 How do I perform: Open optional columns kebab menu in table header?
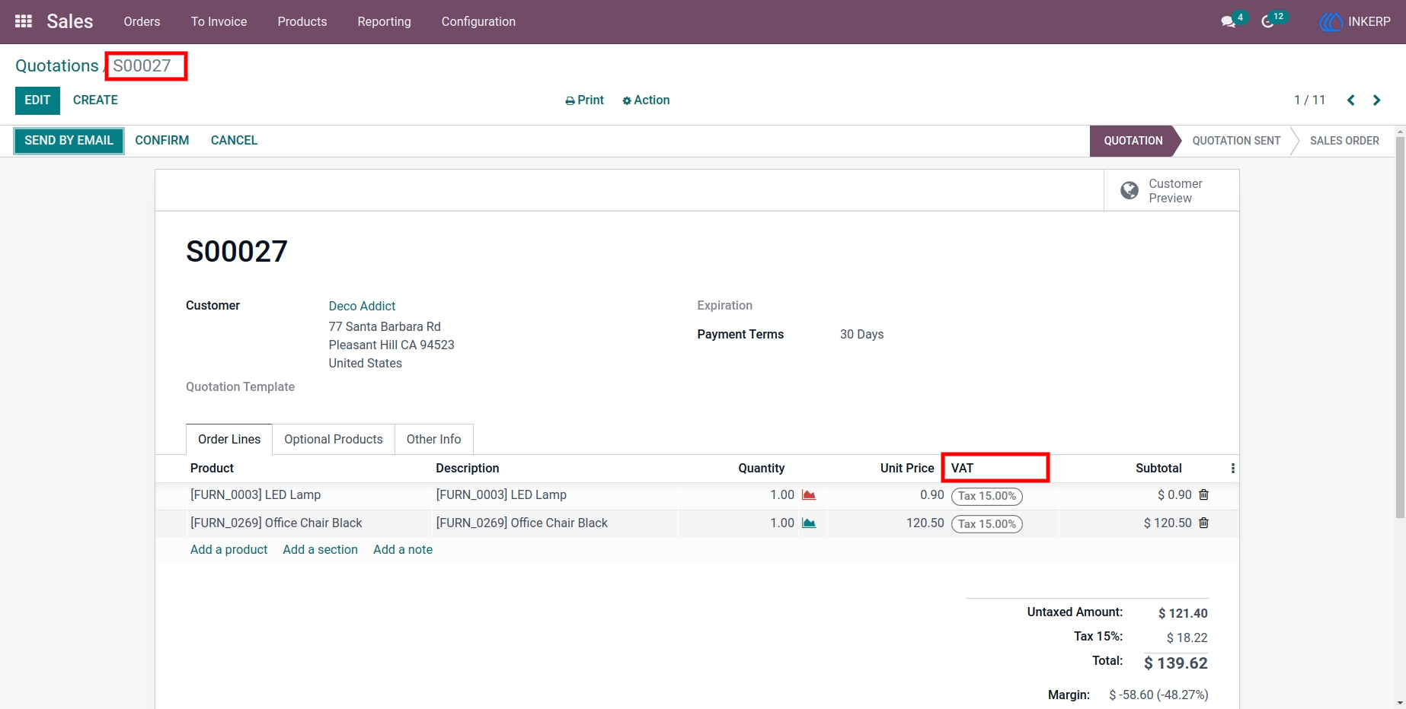[x=1233, y=469]
